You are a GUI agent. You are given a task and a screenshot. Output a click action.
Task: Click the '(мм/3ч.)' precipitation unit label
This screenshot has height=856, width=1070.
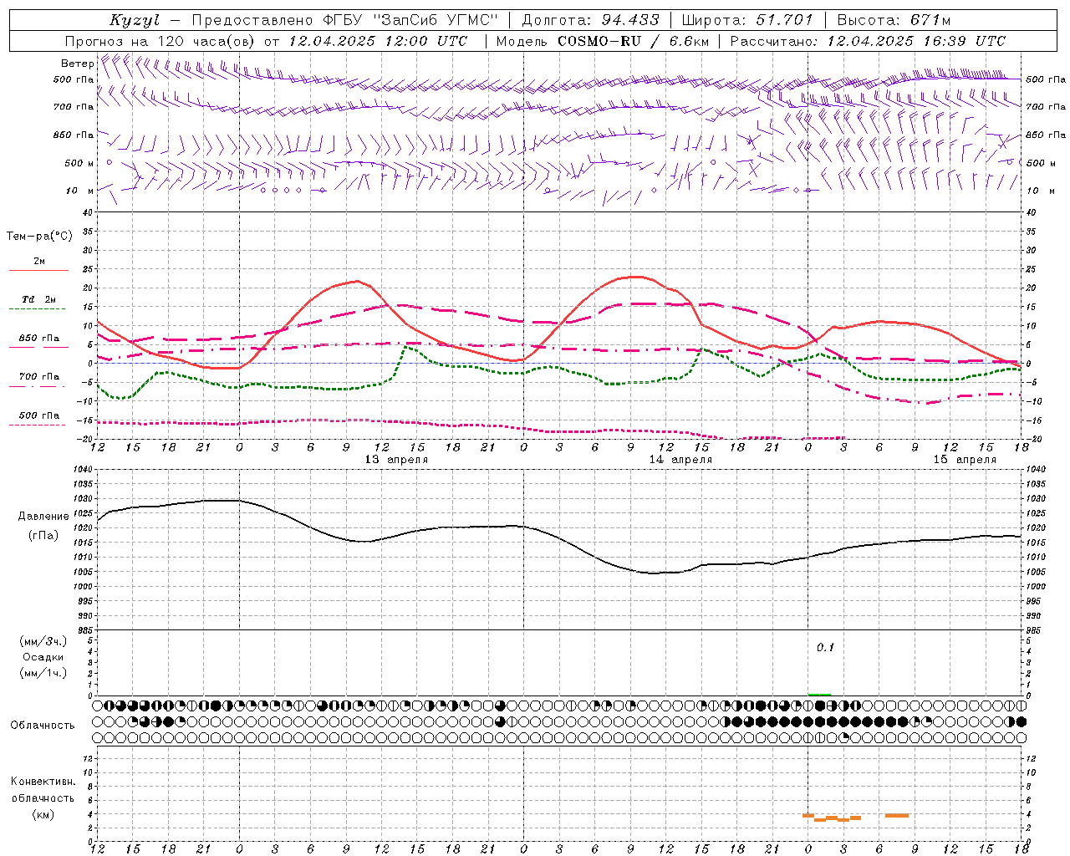click(x=43, y=641)
